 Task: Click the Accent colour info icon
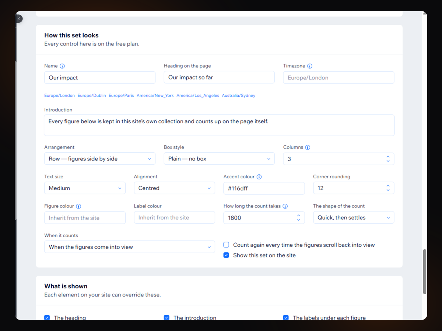(x=259, y=177)
